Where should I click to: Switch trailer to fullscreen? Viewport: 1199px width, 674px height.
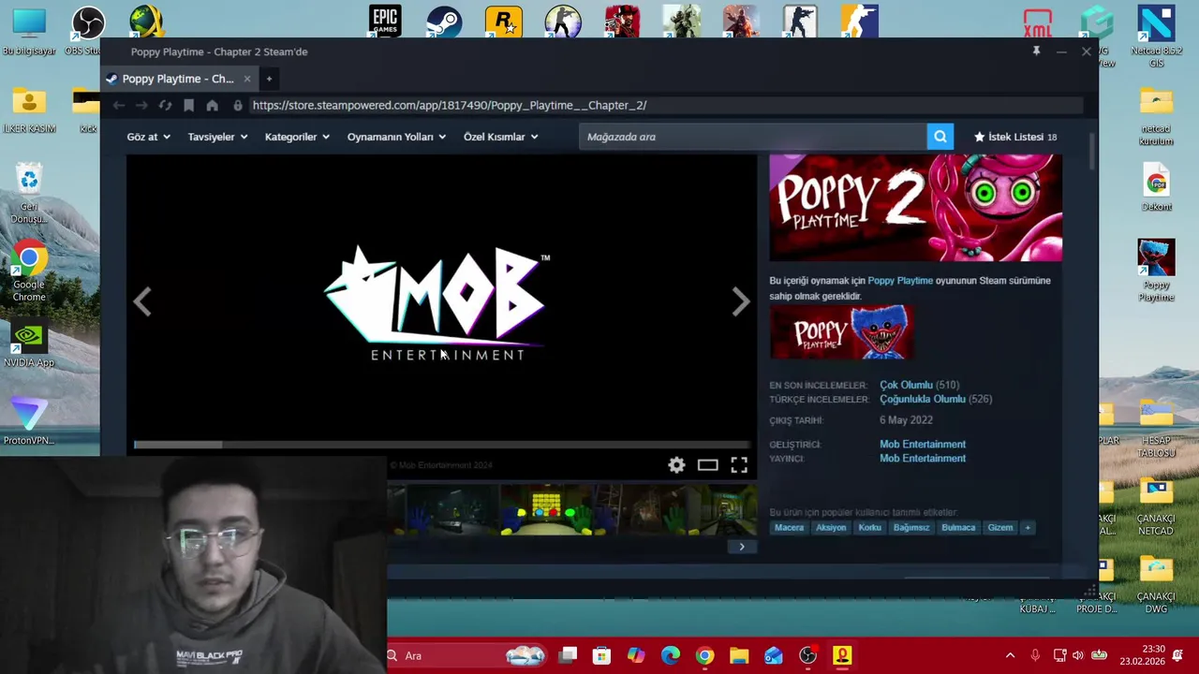pyautogui.click(x=739, y=464)
